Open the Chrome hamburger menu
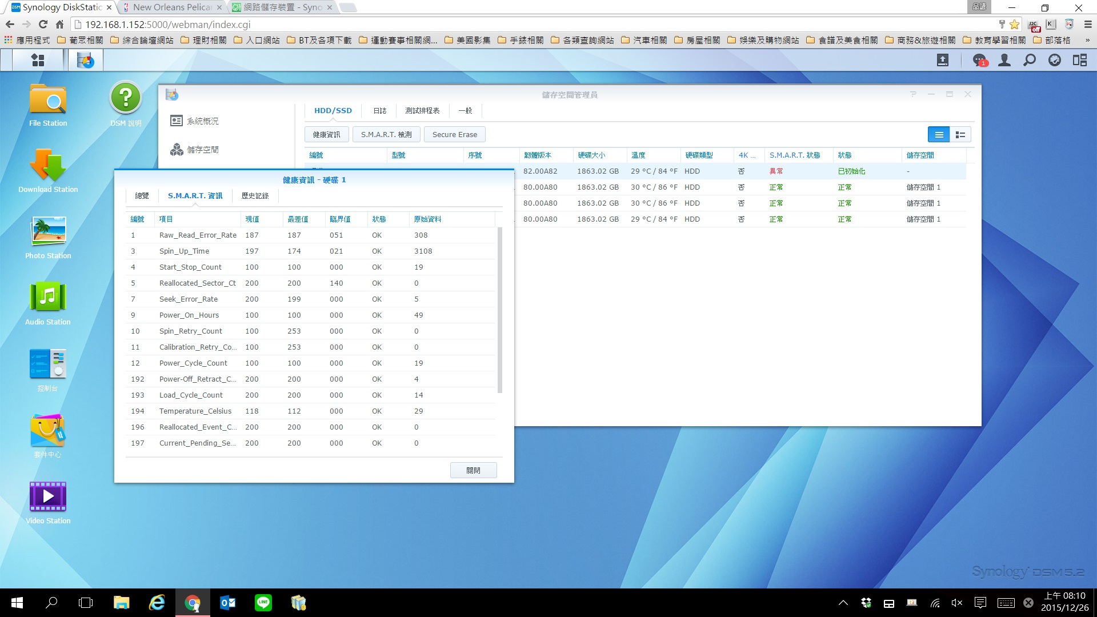The image size is (1097, 617). pos(1088,25)
